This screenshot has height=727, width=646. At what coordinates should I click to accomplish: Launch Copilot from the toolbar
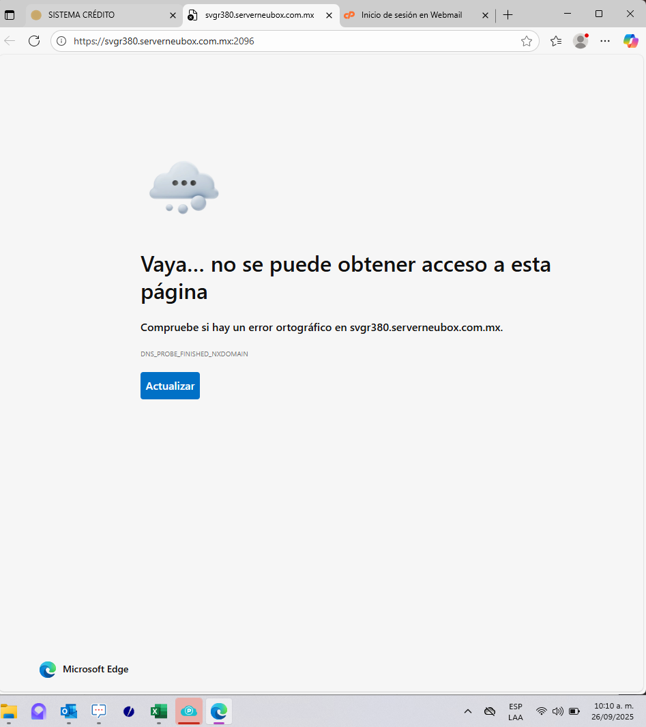click(630, 41)
